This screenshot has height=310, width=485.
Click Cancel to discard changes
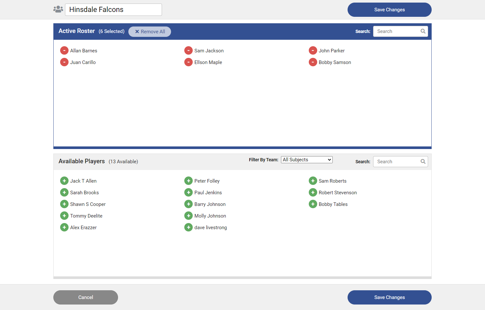(x=85, y=297)
